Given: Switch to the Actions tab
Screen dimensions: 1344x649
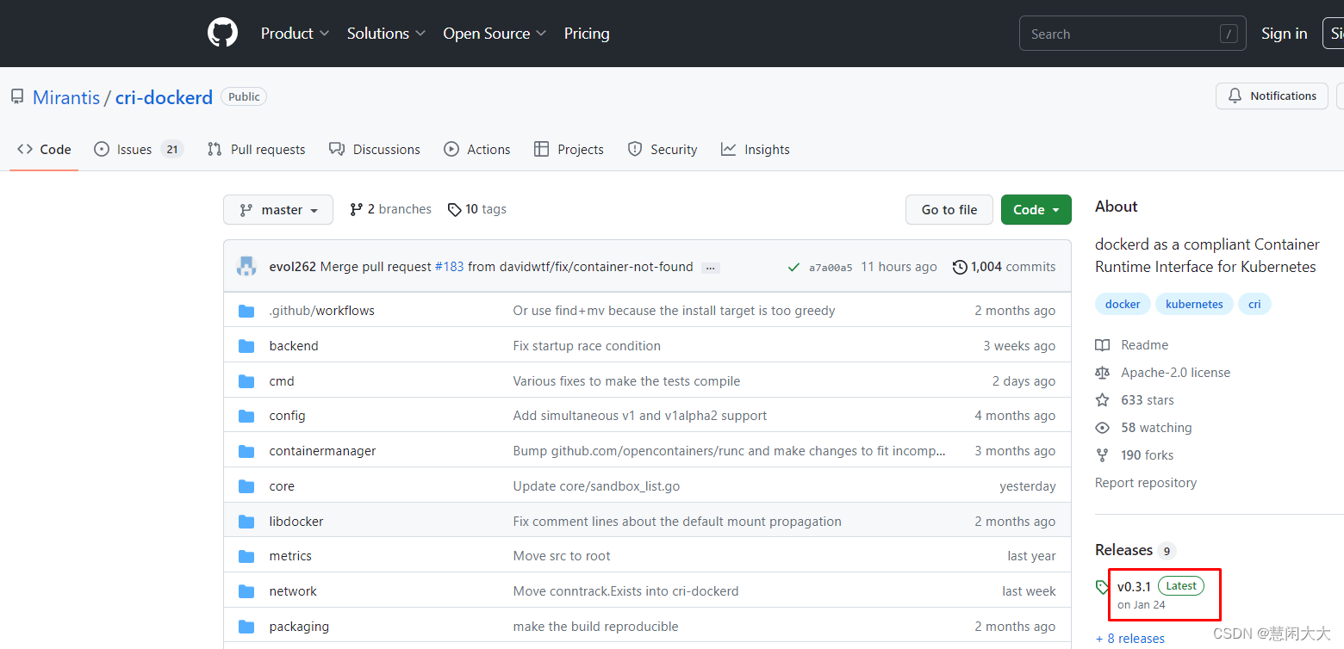Looking at the screenshot, I should 477,149.
